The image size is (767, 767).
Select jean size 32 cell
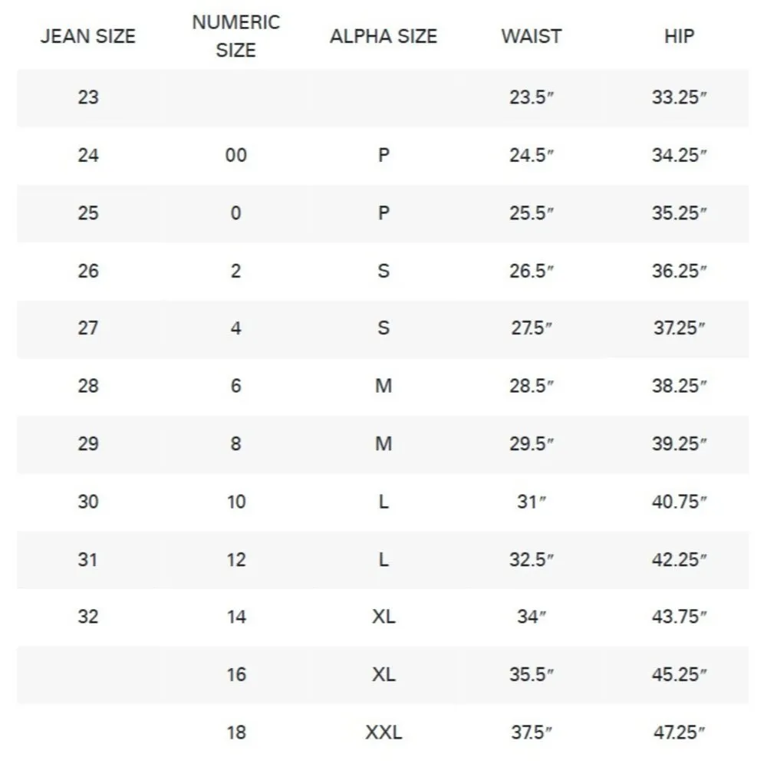pos(88,617)
